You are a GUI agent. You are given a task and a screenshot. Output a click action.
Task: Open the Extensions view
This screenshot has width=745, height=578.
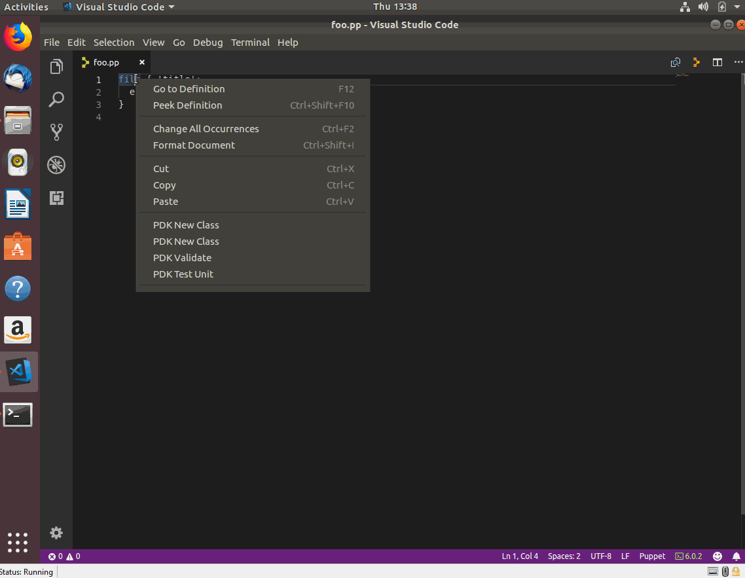click(x=56, y=198)
